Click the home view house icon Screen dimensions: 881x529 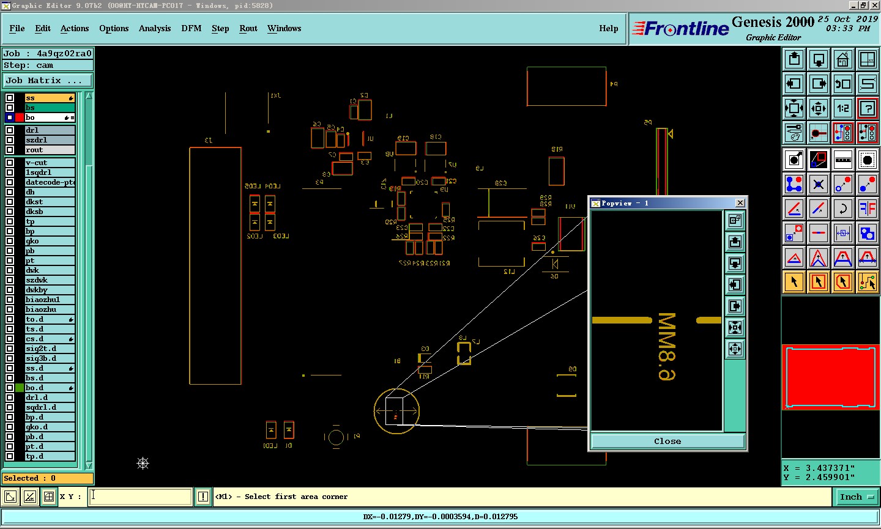click(843, 59)
